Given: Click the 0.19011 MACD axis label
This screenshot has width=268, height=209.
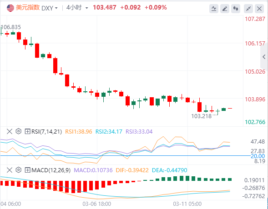Looking at the screenshot, I should [x=254, y=180].
